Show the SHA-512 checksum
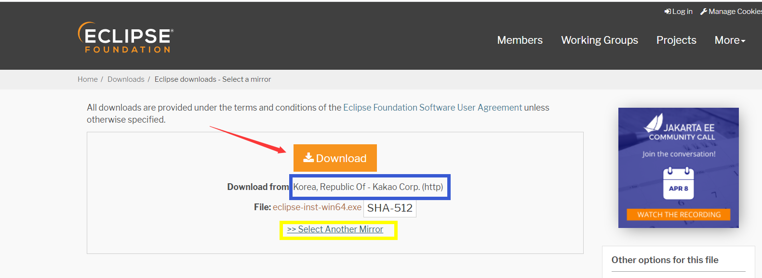The height and width of the screenshot is (278, 762). (x=390, y=208)
